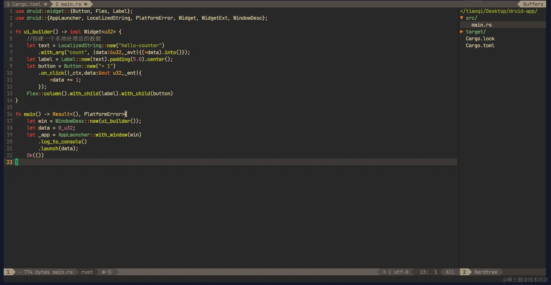Click '.on_click' on line 10

coord(51,73)
